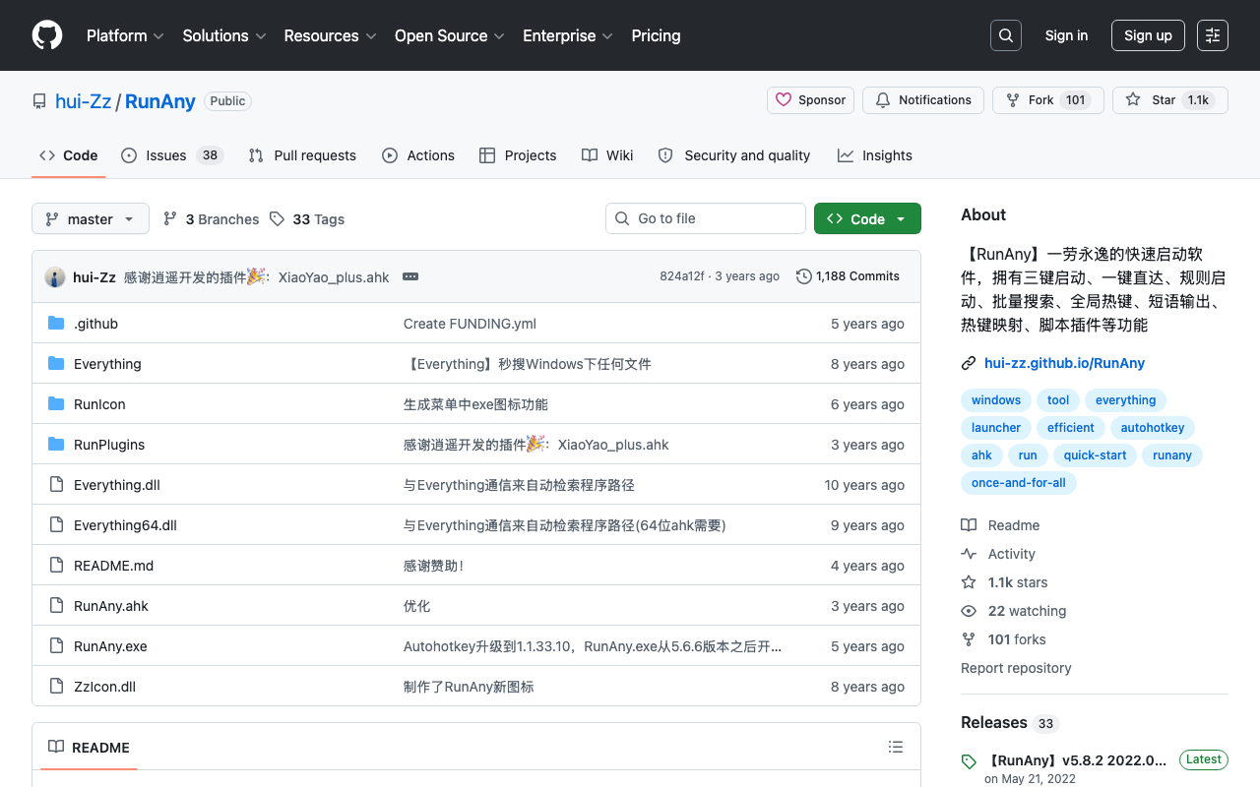Click the Sign up button

click(x=1148, y=35)
